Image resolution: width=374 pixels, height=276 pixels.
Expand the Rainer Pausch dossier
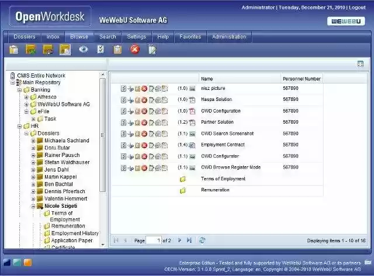pyautogui.click(x=33, y=155)
